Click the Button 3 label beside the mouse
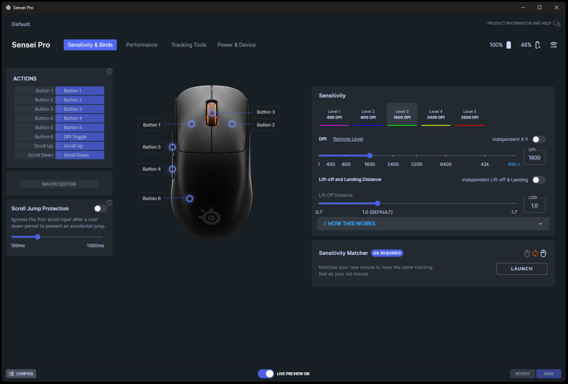The width and height of the screenshot is (568, 384). (x=266, y=112)
